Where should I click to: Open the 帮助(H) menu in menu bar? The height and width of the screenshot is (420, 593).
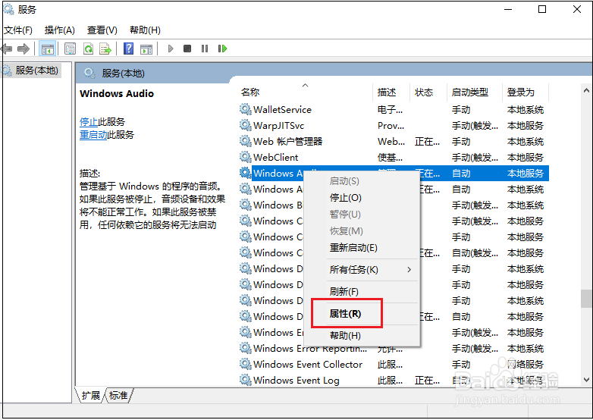(x=146, y=30)
